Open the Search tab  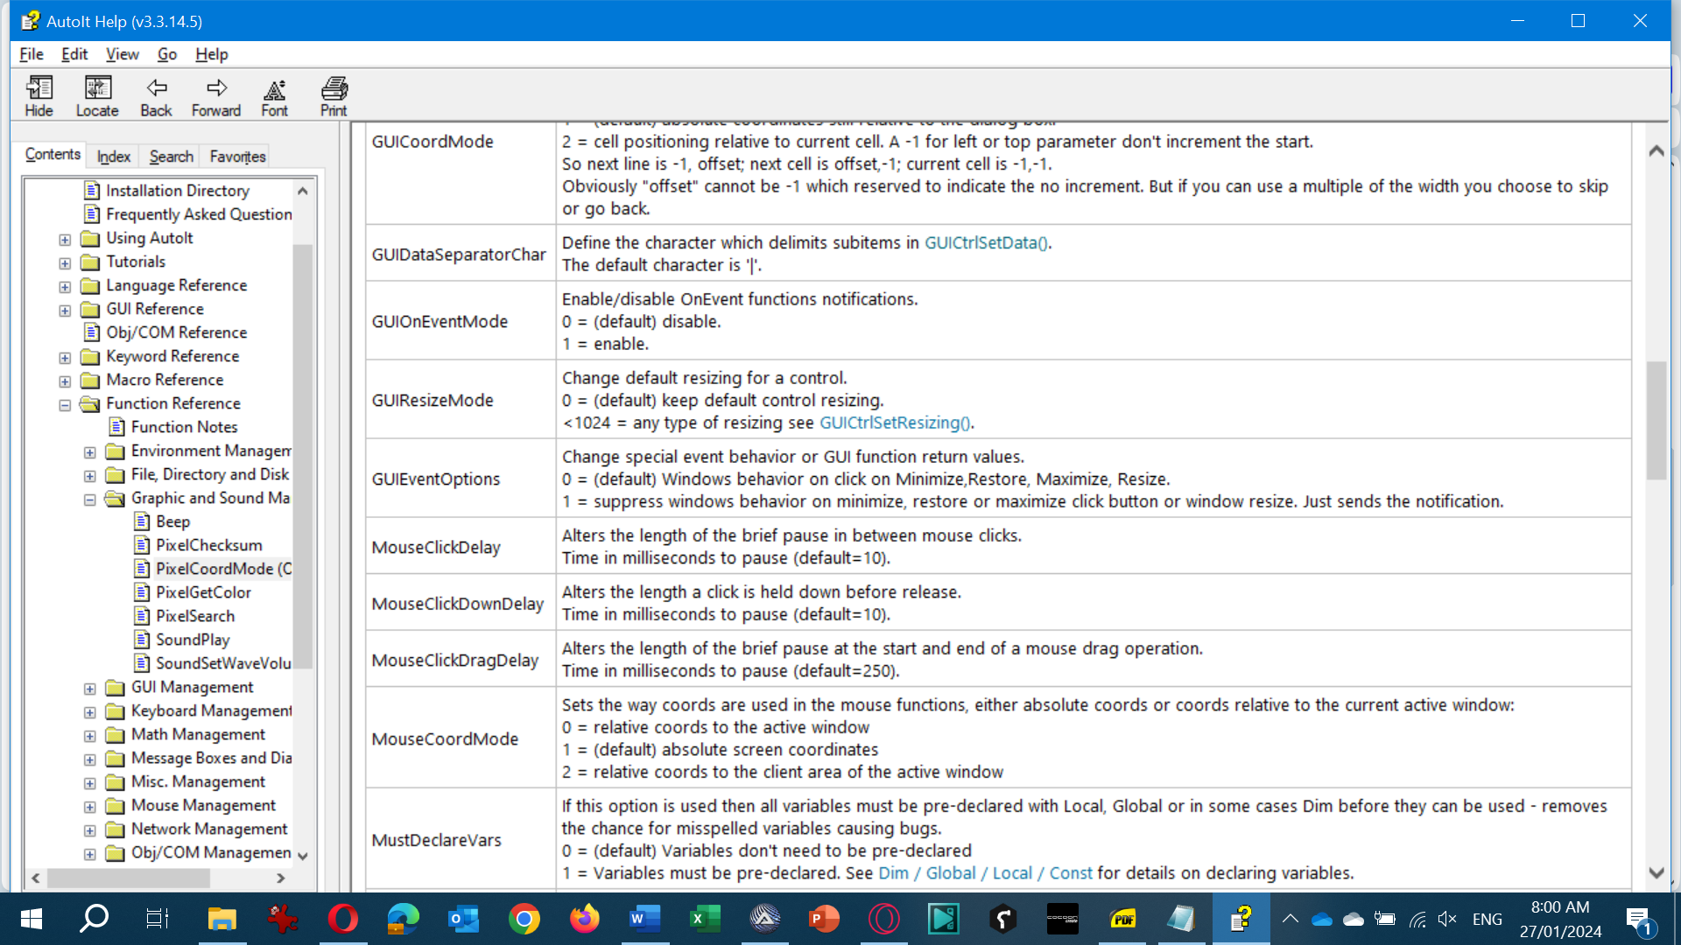pyautogui.click(x=171, y=157)
